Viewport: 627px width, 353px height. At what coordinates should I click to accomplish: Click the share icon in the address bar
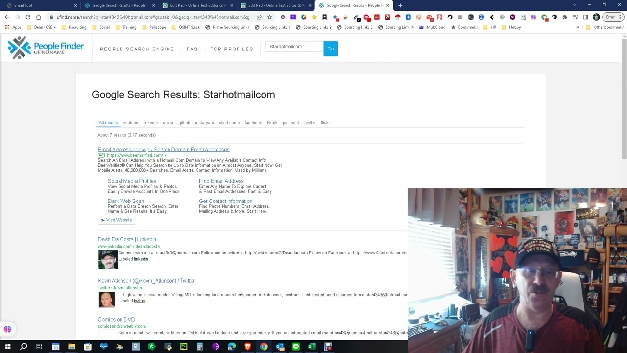[x=259, y=17]
